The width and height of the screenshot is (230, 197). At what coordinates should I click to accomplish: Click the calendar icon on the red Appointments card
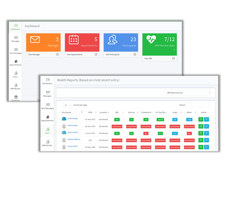tap(74, 39)
